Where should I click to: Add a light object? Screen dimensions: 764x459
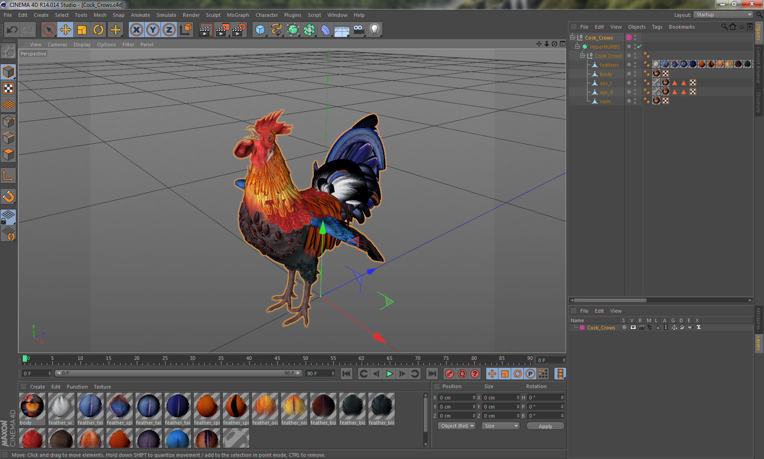(375, 30)
